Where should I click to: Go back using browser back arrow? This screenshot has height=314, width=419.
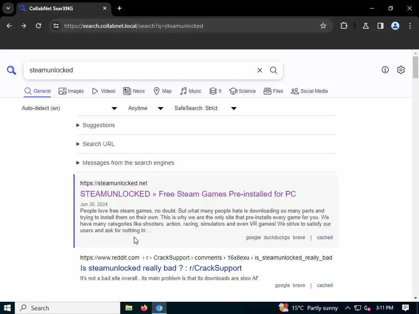click(x=9, y=26)
